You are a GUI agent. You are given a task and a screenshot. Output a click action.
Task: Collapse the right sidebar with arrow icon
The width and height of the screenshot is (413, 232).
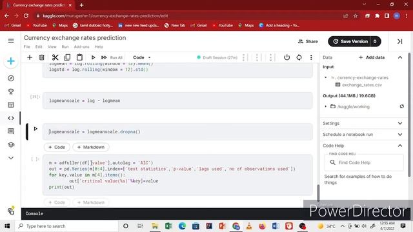tap(400, 41)
